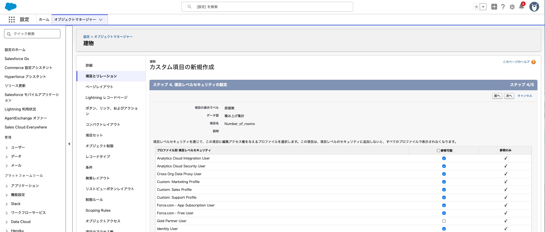545x232 pixels.
Task: Open このページのヘルプ link
Action: click(516, 62)
